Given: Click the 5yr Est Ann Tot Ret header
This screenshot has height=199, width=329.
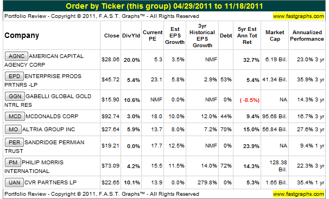Looking at the screenshot, I should coord(247,36).
